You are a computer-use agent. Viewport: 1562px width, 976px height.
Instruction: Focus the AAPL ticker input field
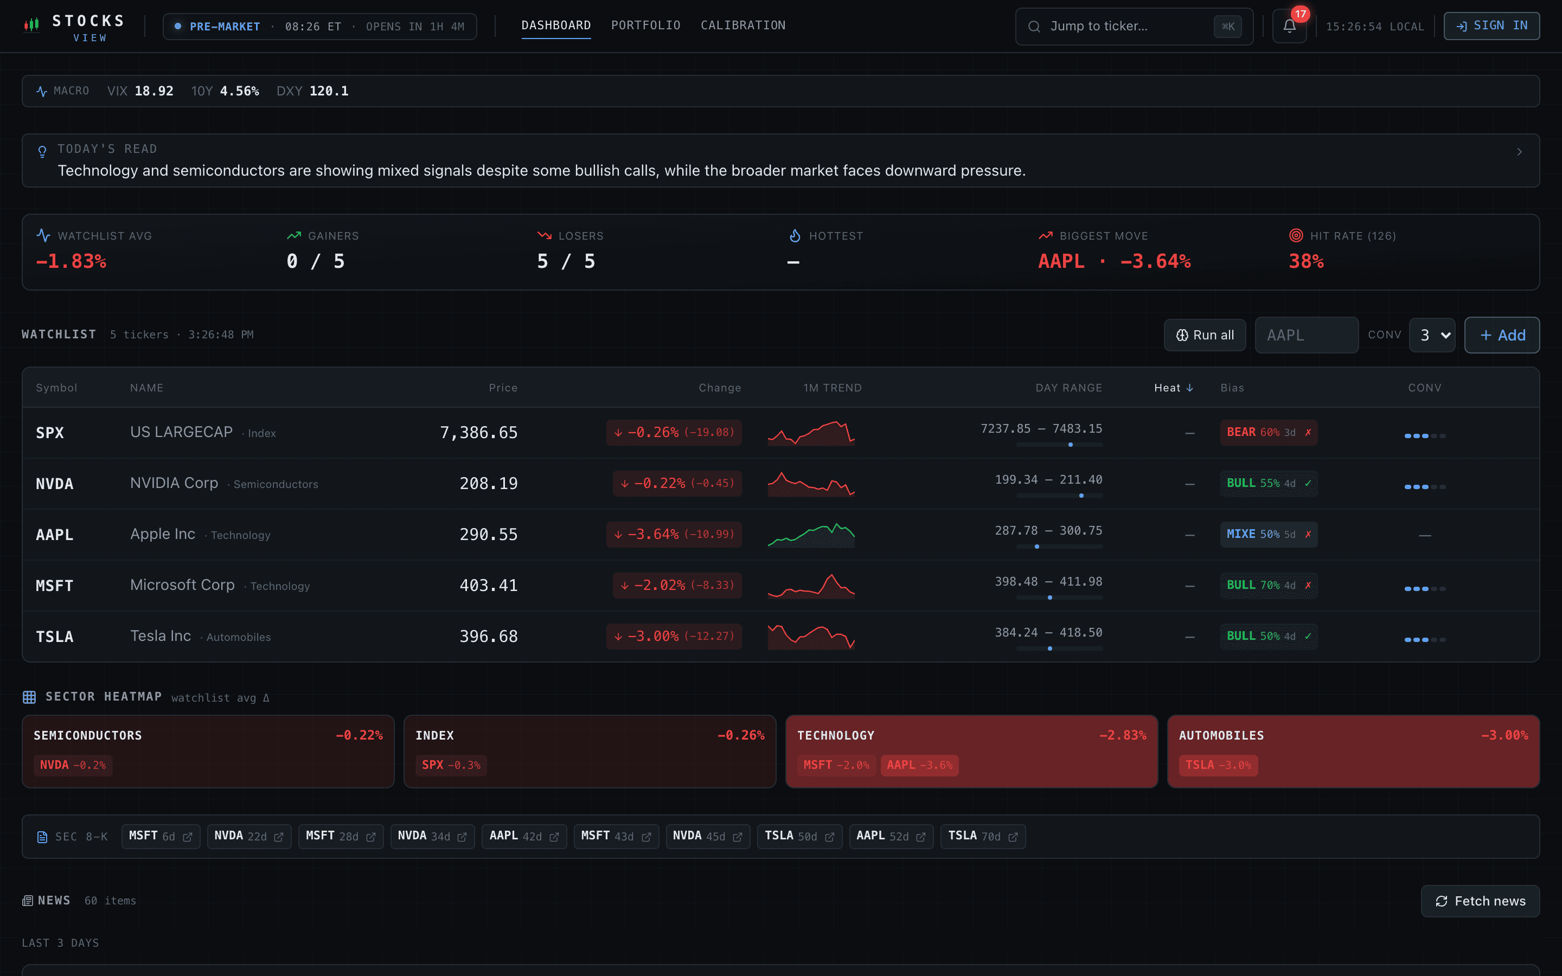coord(1307,335)
